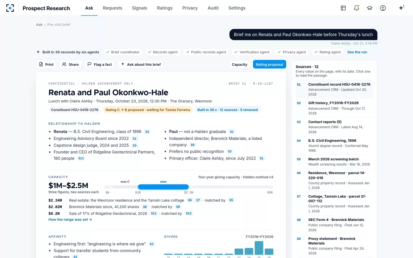Open source March 2026 screening batch
The height and width of the screenshot is (258, 413).
(334, 162)
